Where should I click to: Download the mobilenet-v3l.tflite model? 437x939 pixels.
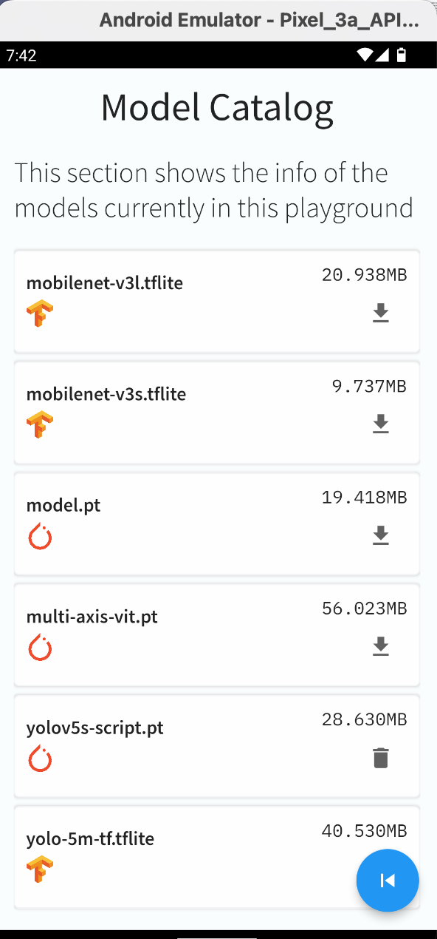point(380,313)
